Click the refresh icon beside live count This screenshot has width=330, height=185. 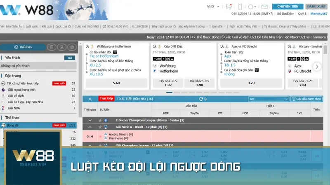[x=201, y=99]
